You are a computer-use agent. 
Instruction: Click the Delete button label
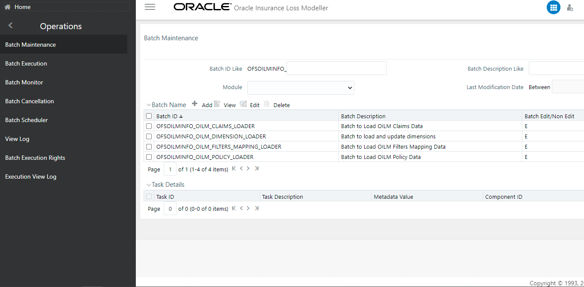click(282, 105)
